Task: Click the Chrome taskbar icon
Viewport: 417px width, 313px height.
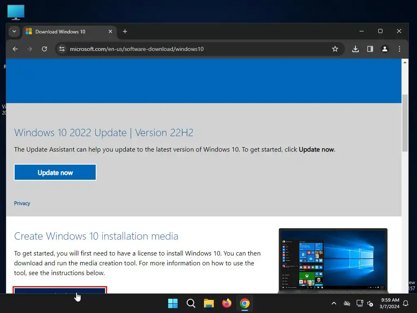Action: 245,303
